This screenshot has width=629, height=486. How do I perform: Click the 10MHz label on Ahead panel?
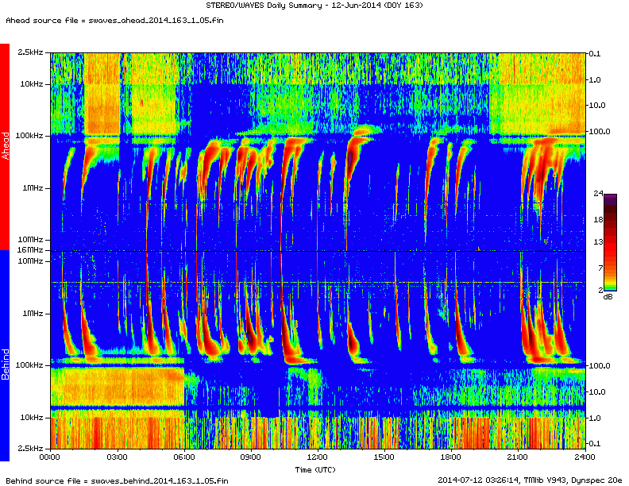click(x=30, y=239)
